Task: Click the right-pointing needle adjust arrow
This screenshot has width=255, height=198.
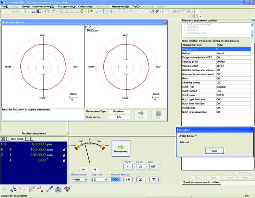Action: (84, 169)
